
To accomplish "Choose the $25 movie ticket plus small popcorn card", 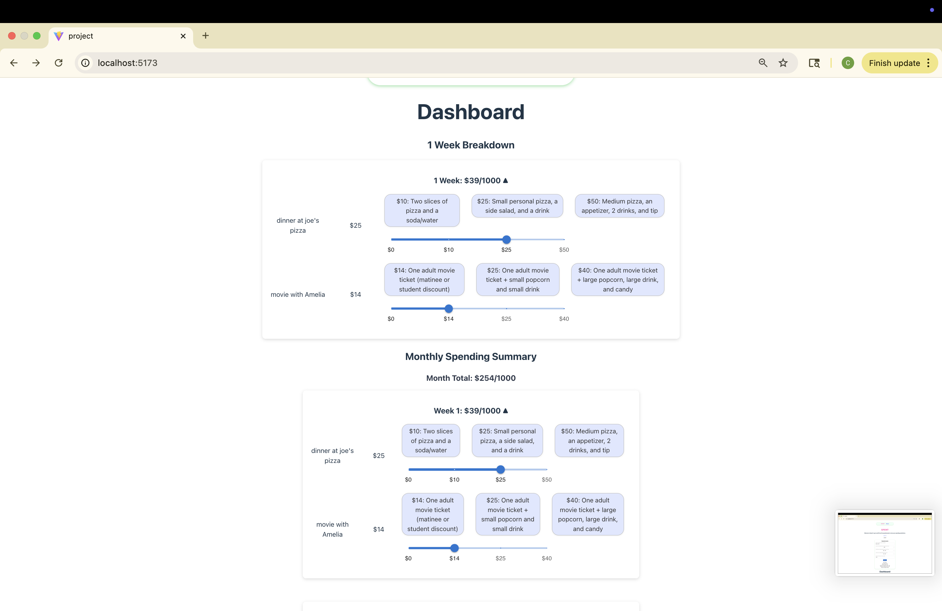I will click(x=517, y=279).
